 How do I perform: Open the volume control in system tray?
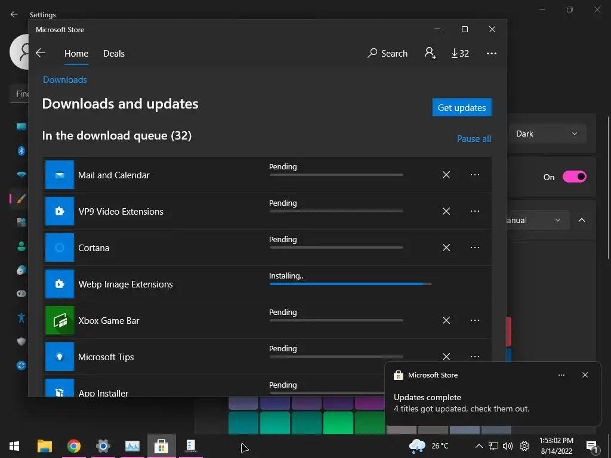pyautogui.click(x=508, y=446)
